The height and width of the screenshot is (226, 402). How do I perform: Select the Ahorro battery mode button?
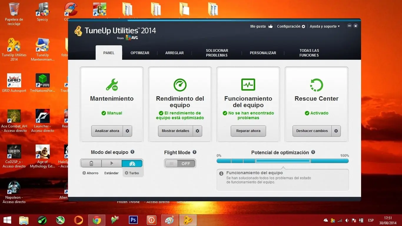coord(91,164)
